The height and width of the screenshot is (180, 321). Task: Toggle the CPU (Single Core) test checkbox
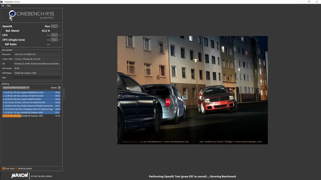click(x=60, y=39)
